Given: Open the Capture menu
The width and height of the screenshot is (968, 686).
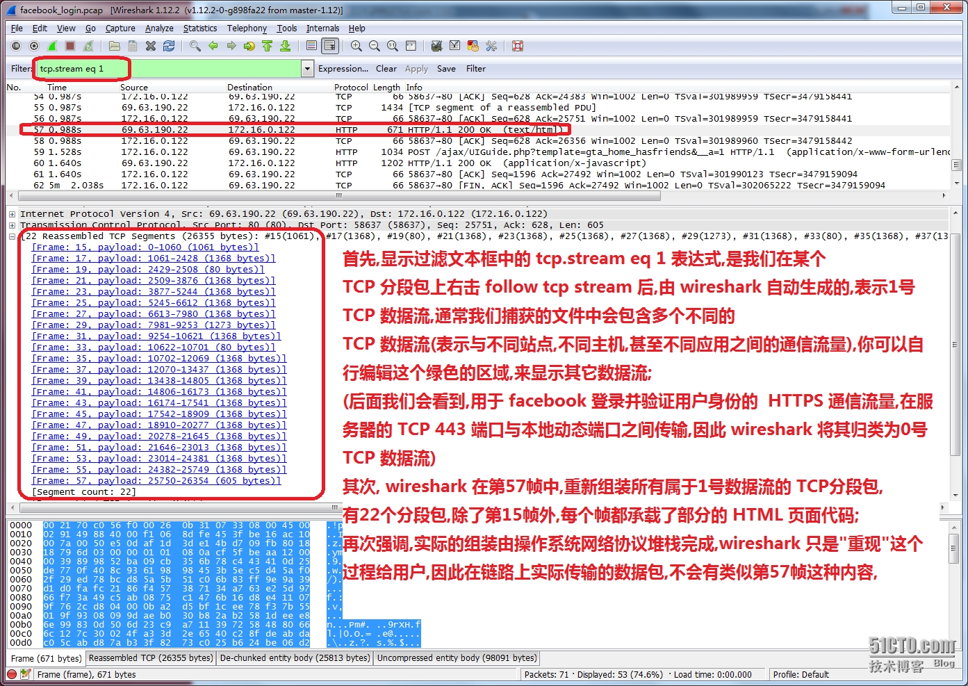Looking at the screenshot, I should click(120, 28).
